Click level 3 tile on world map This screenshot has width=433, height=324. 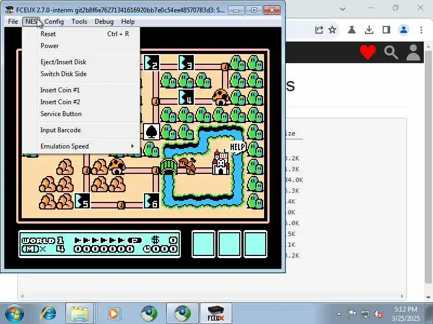click(x=186, y=63)
